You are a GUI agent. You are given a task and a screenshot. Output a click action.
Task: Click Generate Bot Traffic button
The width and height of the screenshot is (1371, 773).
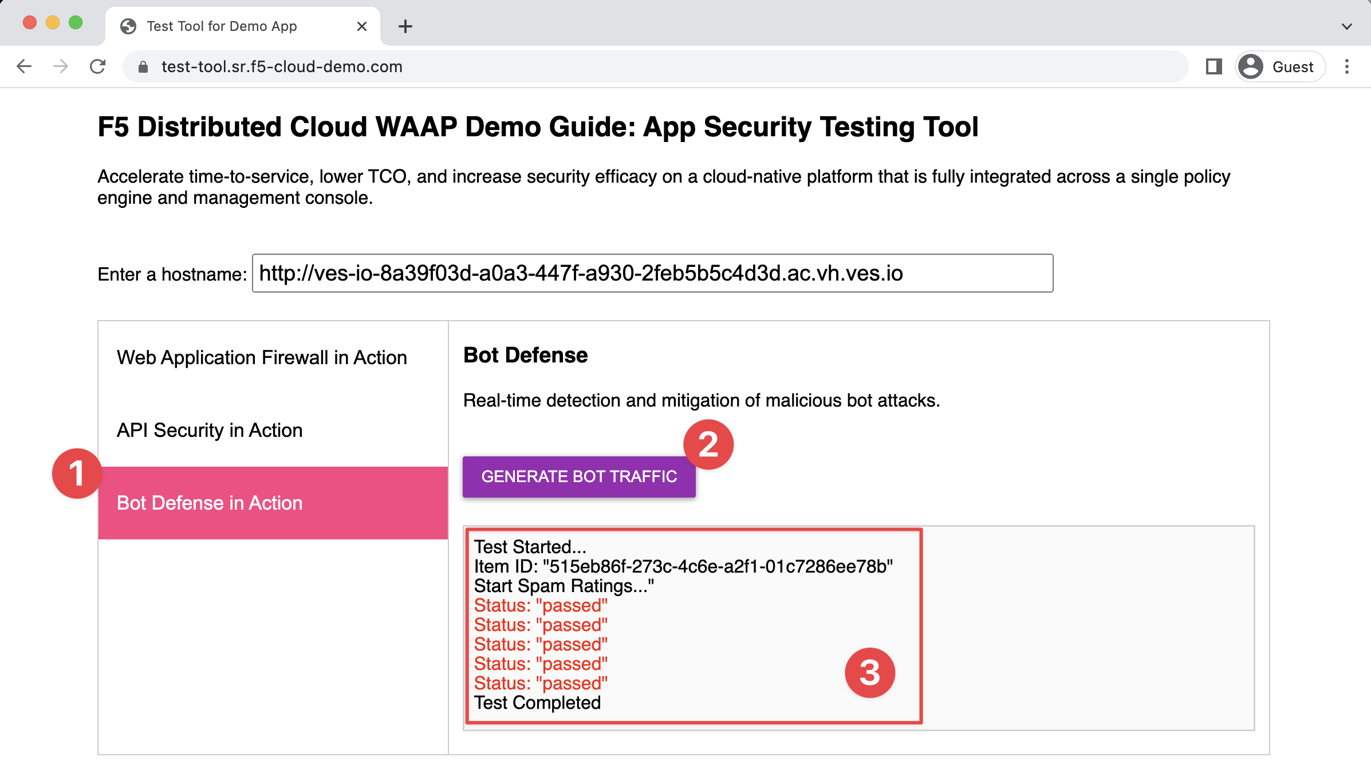(x=579, y=476)
